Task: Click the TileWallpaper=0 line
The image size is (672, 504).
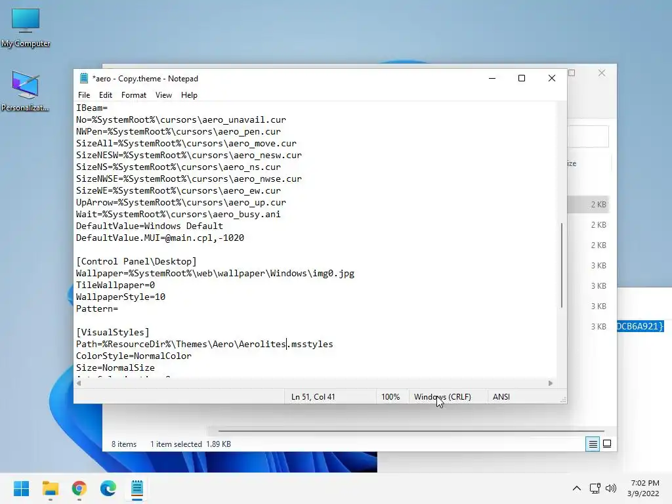Action: click(x=115, y=285)
